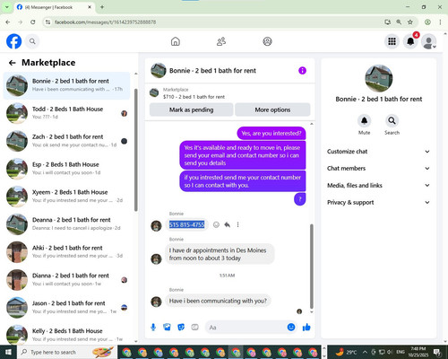Send a thumbs up like
448x359 pixels.
pyautogui.click(x=306, y=328)
